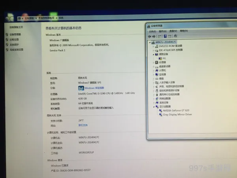
Task: Click the 64 位操作系统 system type value
Action: coord(86,103)
